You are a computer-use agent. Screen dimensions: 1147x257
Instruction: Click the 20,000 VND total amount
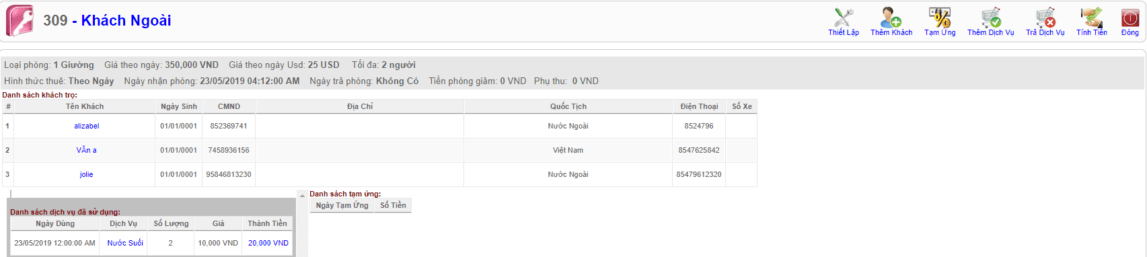268,243
